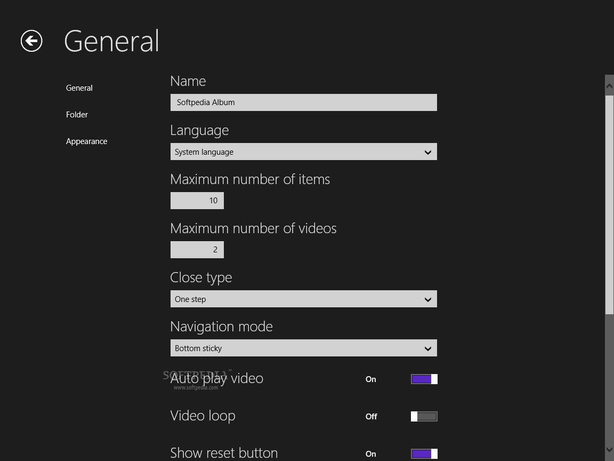The height and width of the screenshot is (461, 614).
Task: Switch to the Appearance section
Action: point(86,141)
